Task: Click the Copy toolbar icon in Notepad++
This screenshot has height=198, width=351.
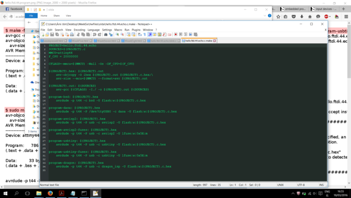Action: [x=83, y=35]
